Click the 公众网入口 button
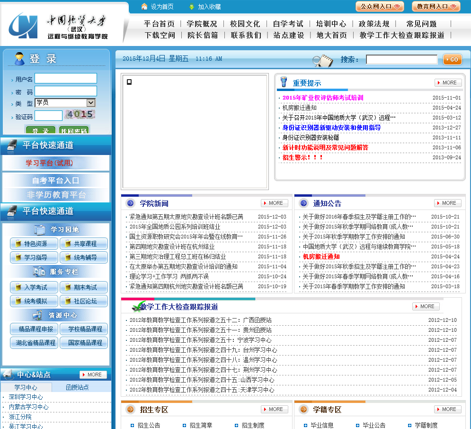Image resolution: width=471 pixels, height=429 pixels. pos(380,6)
